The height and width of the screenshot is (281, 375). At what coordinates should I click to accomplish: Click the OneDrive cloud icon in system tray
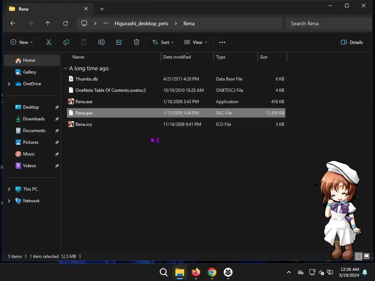coord(301,272)
